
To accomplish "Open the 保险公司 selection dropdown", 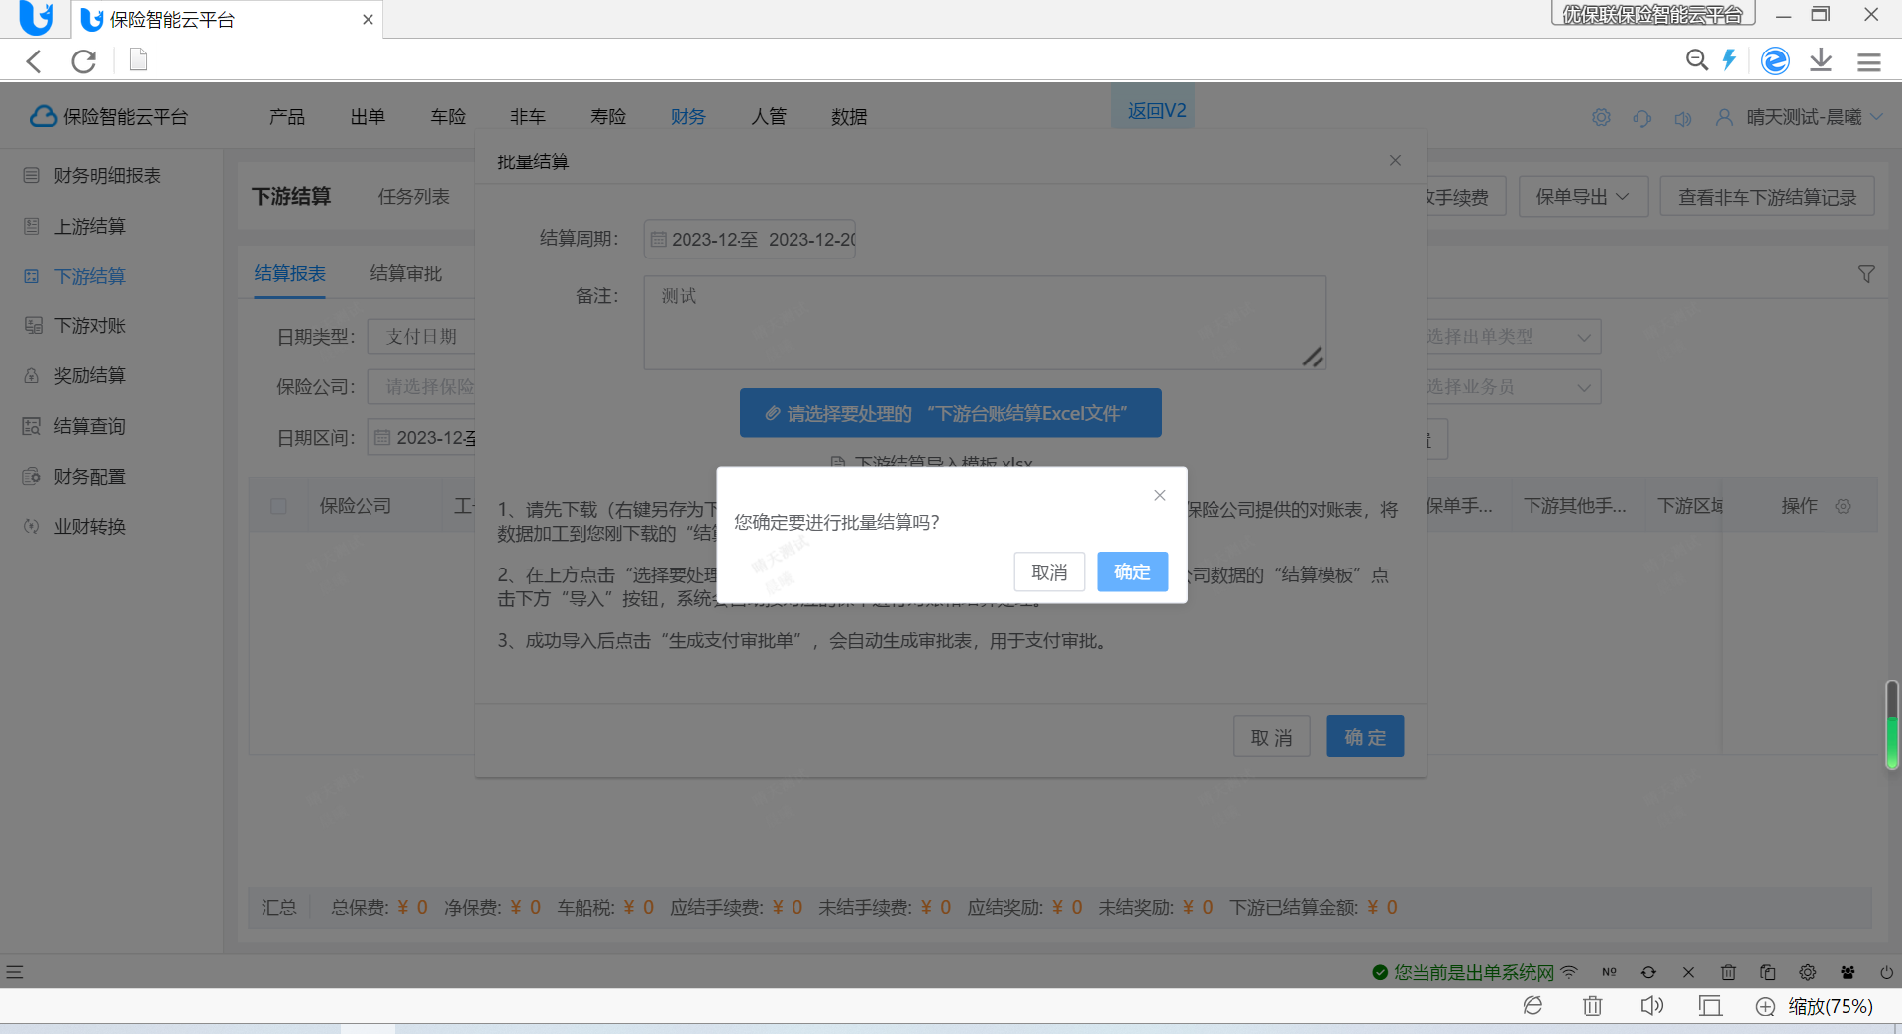I will 422,387.
